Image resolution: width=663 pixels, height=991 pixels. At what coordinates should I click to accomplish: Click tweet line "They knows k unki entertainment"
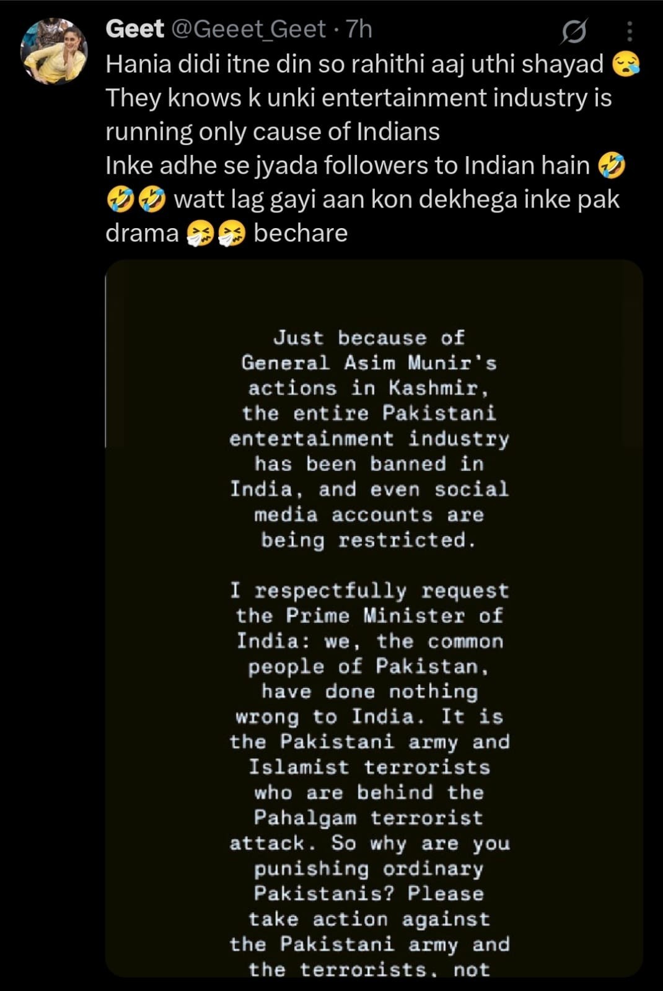(x=359, y=98)
